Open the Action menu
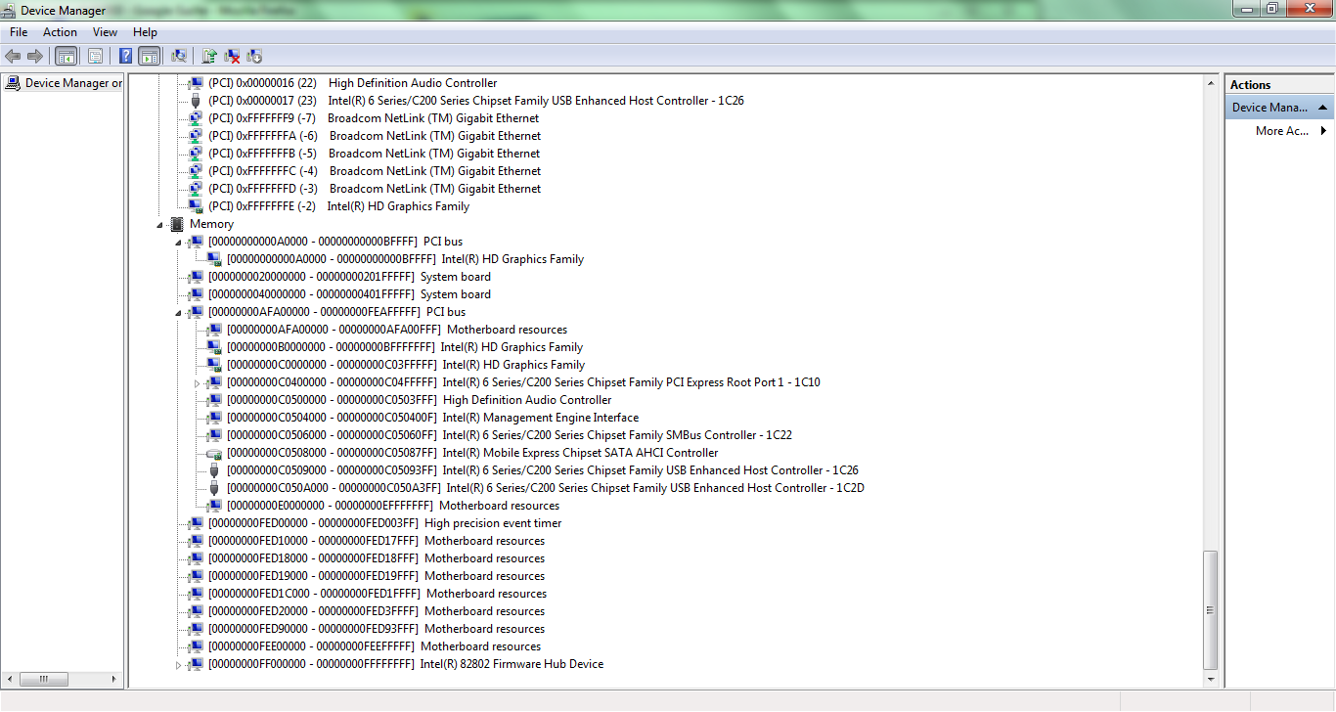 click(60, 32)
